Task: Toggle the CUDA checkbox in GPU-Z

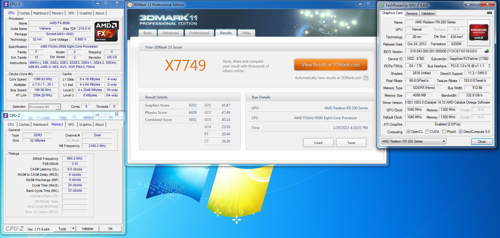Action: pyautogui.click(x=427, y=132)
